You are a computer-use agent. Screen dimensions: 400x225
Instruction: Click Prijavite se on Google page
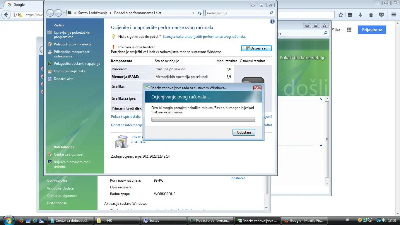[372, 30]
